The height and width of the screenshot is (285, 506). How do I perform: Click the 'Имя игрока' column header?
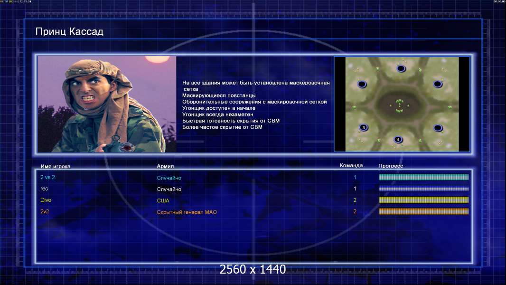56,167
